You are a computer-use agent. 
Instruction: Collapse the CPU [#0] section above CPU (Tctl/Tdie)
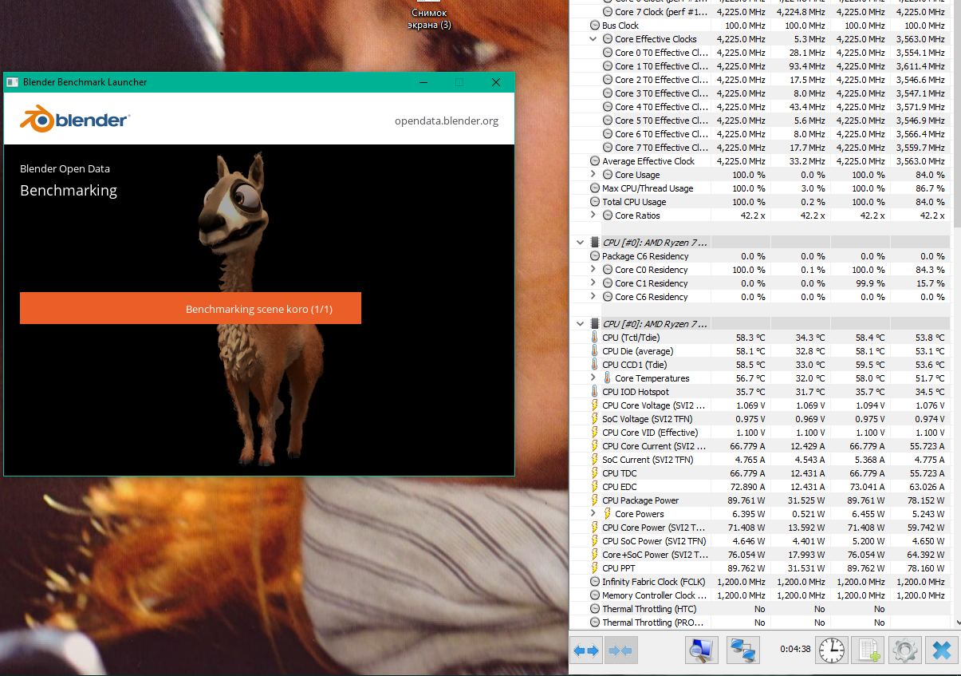point(580,324)
